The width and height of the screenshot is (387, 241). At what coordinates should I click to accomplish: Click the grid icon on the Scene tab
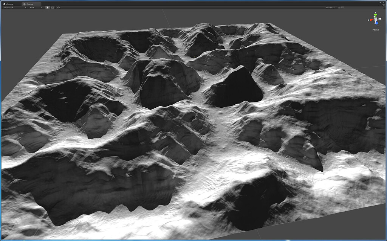[24, 4]
